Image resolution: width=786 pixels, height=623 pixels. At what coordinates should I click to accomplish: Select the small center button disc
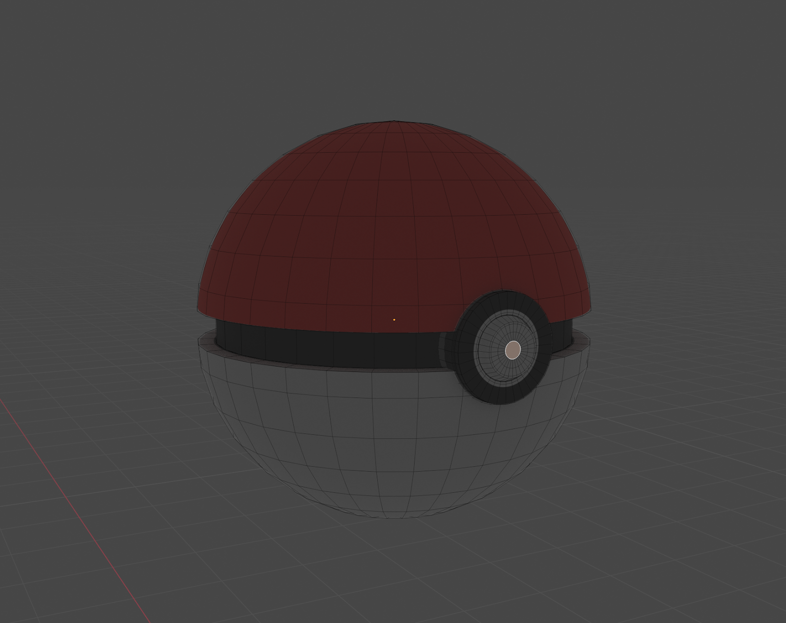click(513, 350)
